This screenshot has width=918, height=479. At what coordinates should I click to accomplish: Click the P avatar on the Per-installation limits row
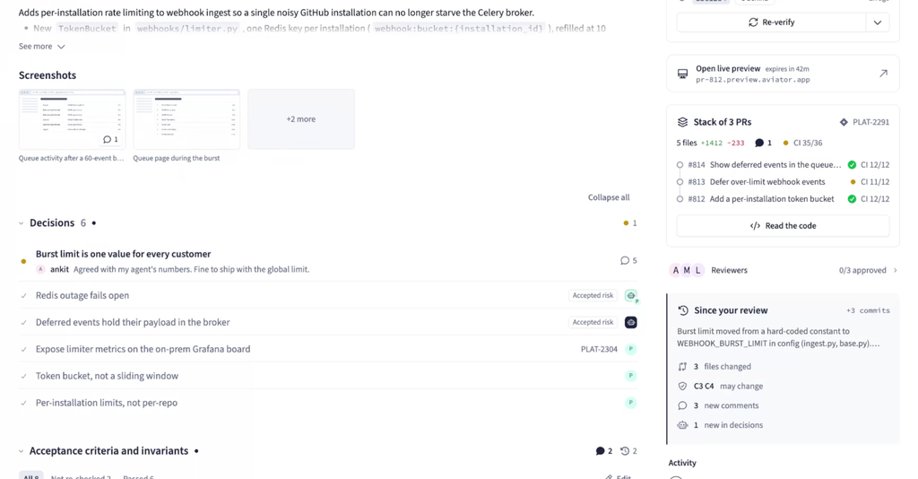tap(630, 403)
